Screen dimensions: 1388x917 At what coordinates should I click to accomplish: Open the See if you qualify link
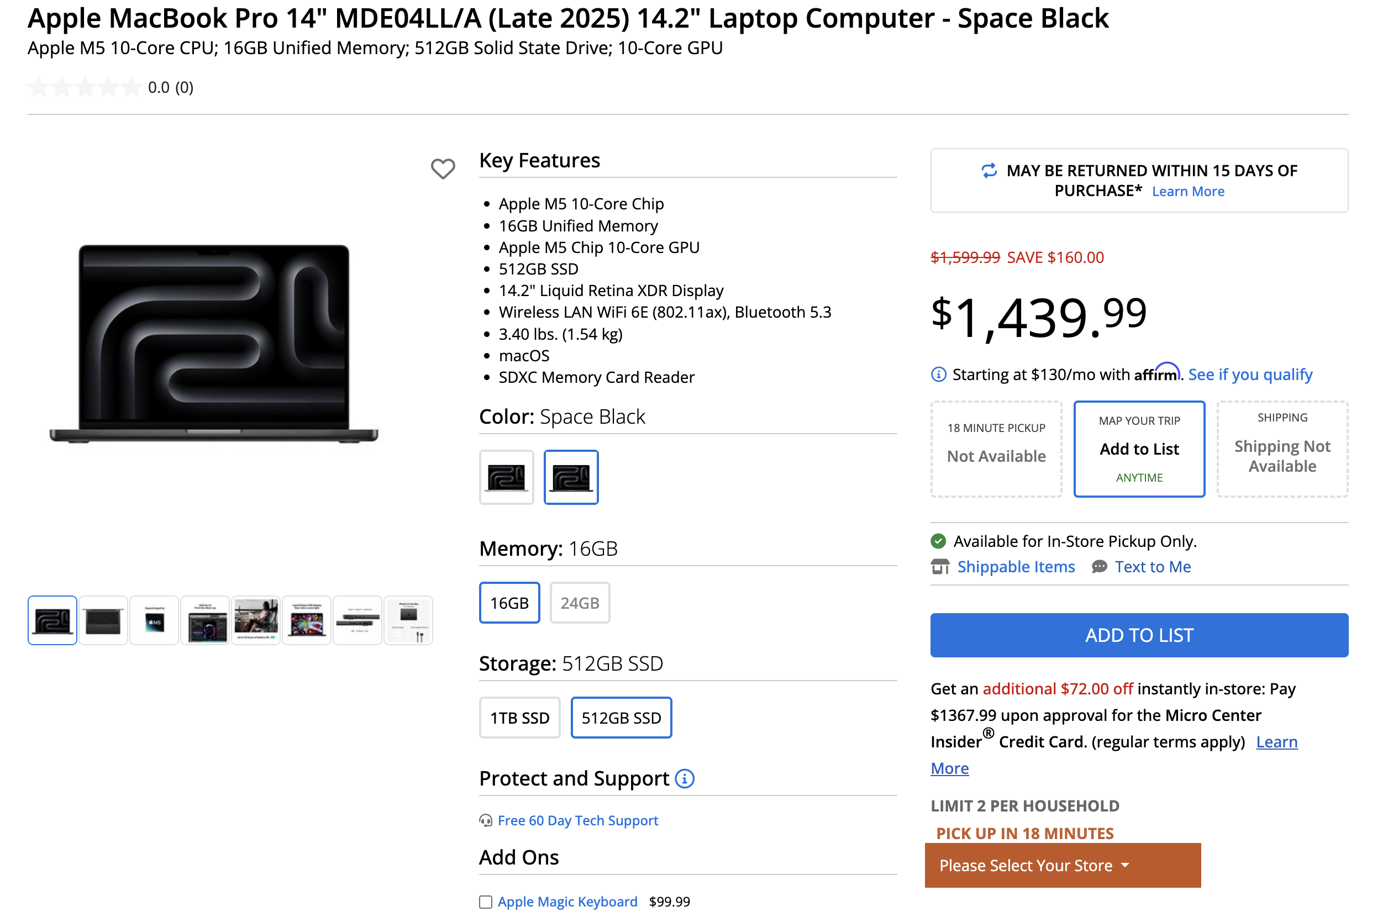(1250, 375)
